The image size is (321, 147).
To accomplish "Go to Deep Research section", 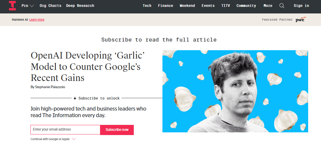I will 80,6.
